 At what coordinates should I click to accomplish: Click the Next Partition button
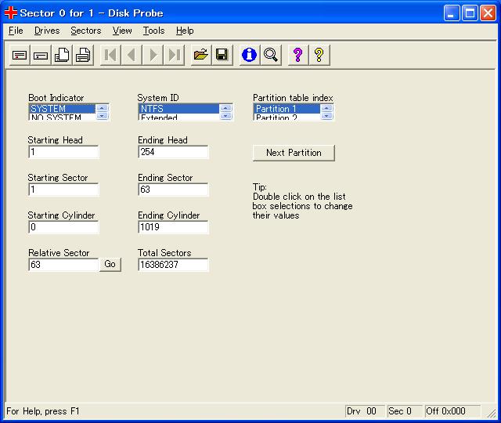[x=294, y=153]
